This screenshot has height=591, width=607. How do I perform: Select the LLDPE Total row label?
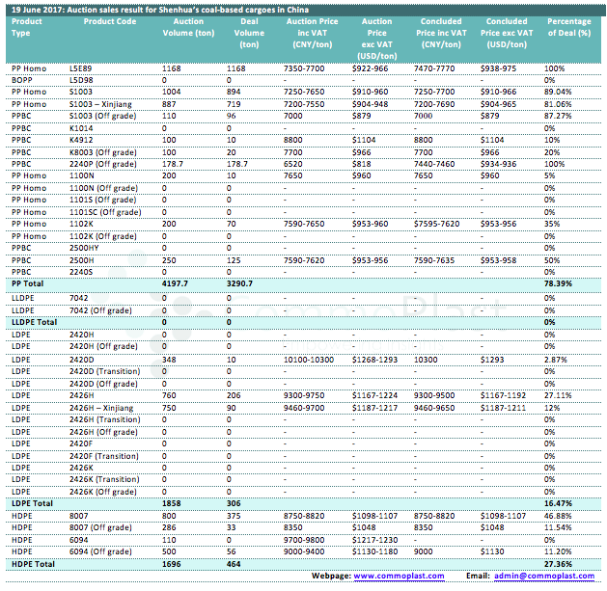click(34, 321)
